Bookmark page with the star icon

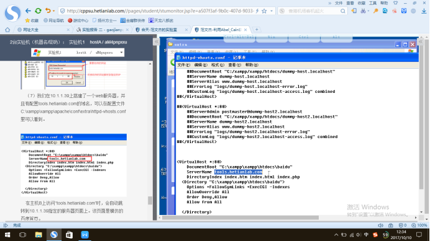[x=264, y=11]
